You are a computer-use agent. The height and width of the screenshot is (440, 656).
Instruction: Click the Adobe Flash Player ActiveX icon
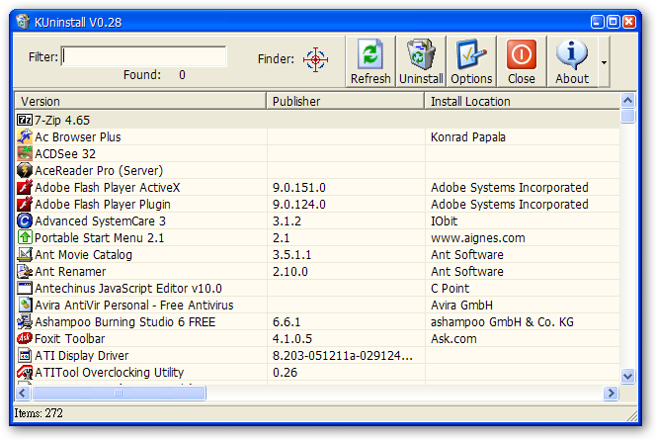[25, 187]
